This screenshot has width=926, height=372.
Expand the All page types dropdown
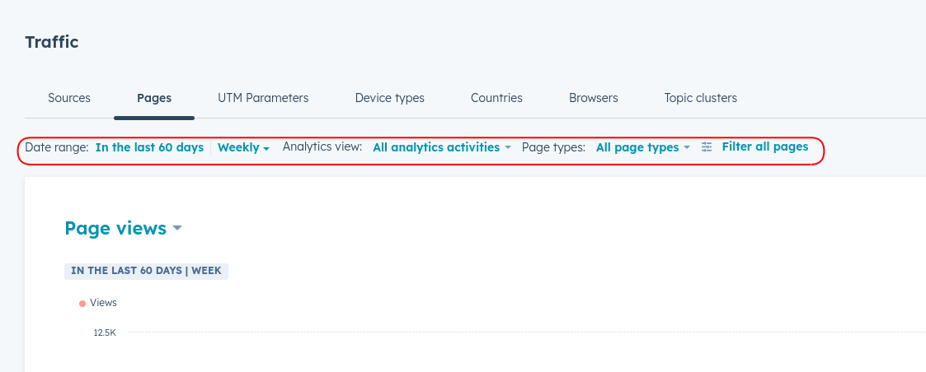click(643, 147)
